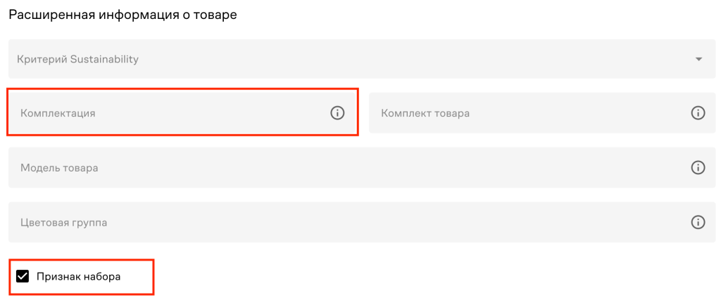721x307 pixels.
Task: Show the info tooltip for Модель товара
Action: (698, 167)
